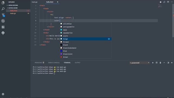This screenshot has width=174, height=98.
Task: Show details for the beige suggestion
Action: [x=109, y=39]
